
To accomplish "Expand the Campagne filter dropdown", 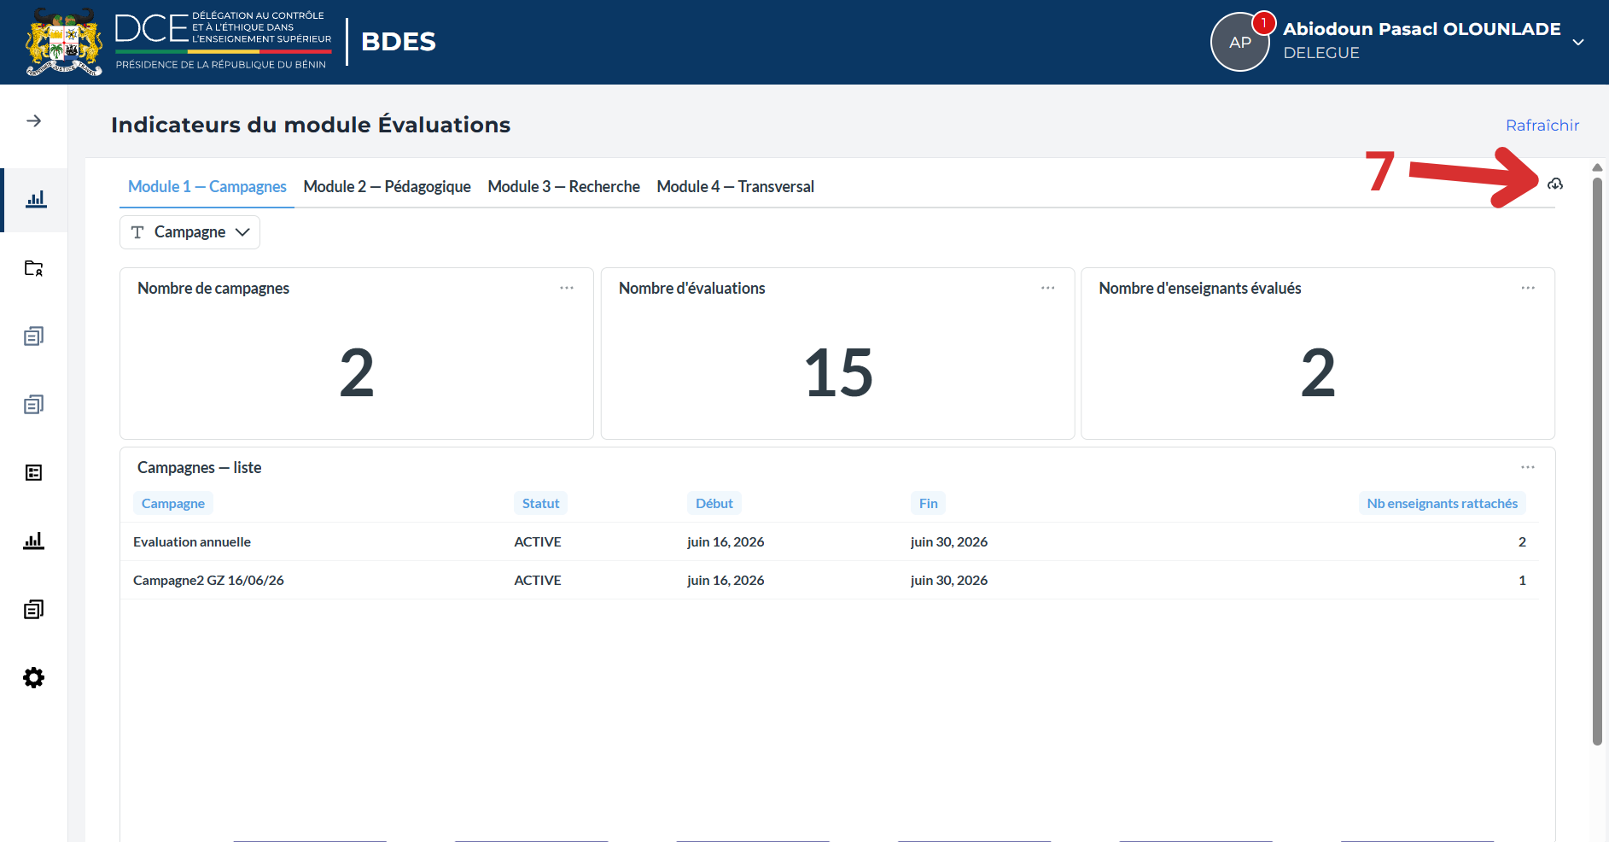I will 189,232.
